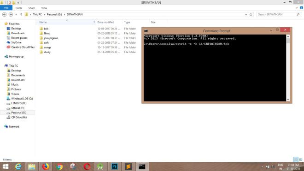
Task: Open Explorer help question mark icon
Action: point(302,8)
